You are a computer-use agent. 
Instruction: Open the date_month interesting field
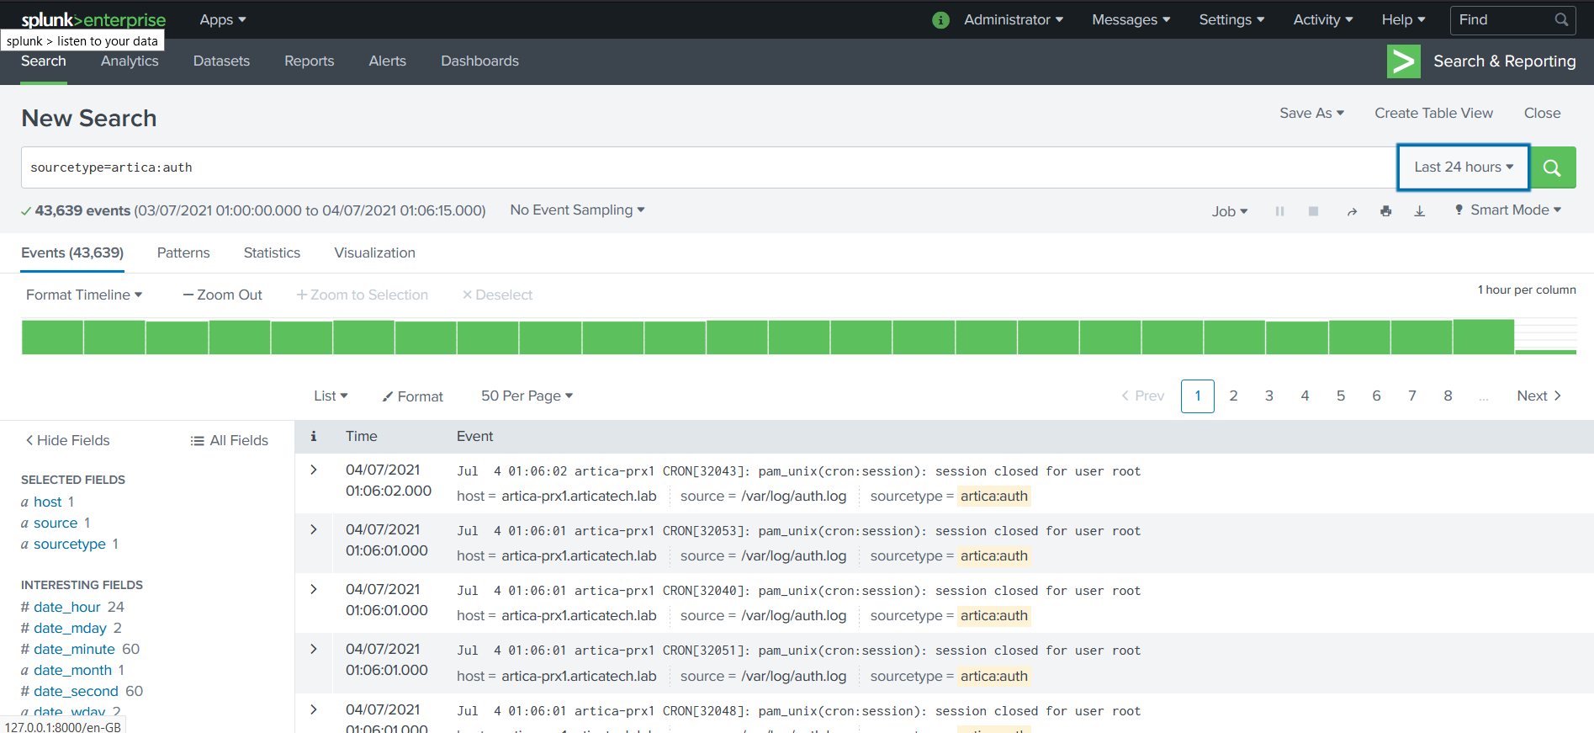(72, 670)
